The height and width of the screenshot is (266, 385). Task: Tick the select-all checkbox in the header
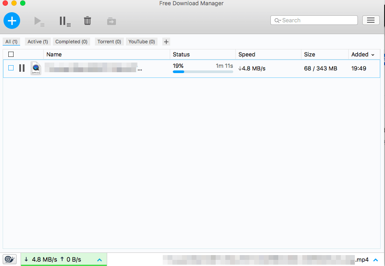coord(11,54)
